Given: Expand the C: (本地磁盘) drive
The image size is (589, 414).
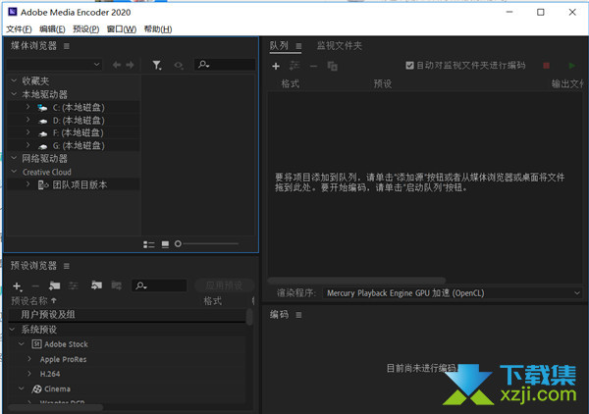Looking at the screenshot, I should tap(28, 107).
